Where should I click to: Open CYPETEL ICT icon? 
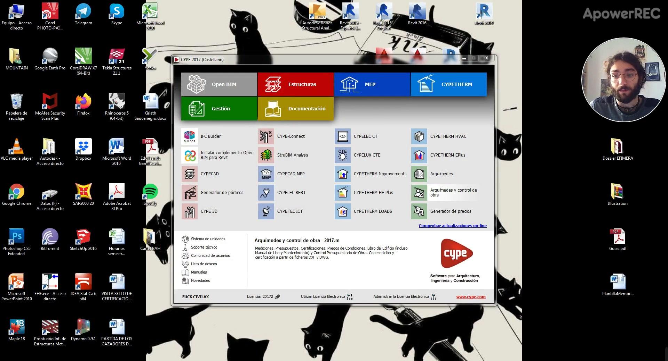click(x=266, y=211)
